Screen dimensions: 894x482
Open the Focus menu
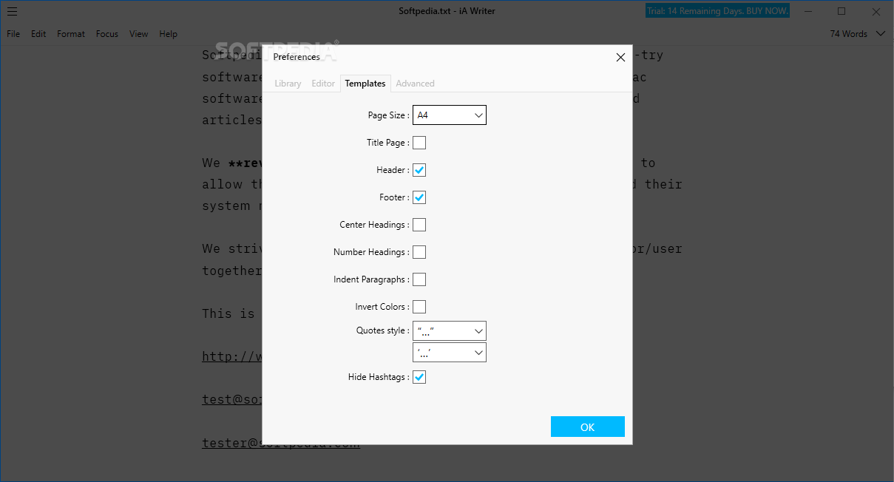pyautogui.click(x=107, y=34)
